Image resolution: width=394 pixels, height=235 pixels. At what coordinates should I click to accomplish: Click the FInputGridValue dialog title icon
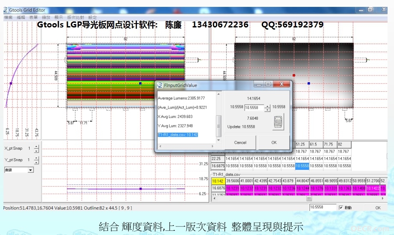pos(160,85)
